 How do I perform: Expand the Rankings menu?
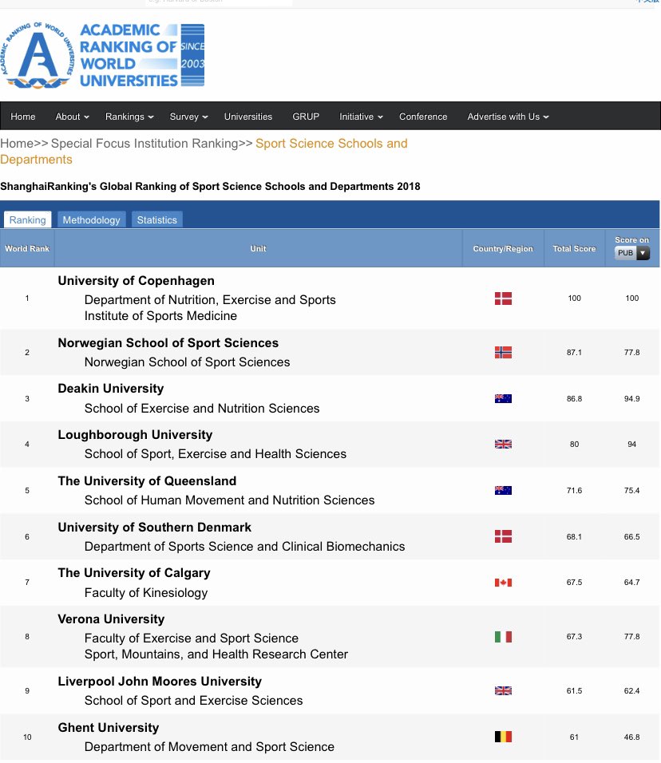[129, 117]
